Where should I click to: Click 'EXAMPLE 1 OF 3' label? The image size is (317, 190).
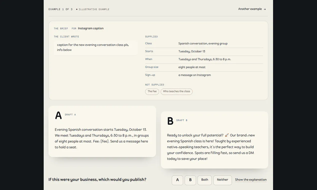coord(60,9)
